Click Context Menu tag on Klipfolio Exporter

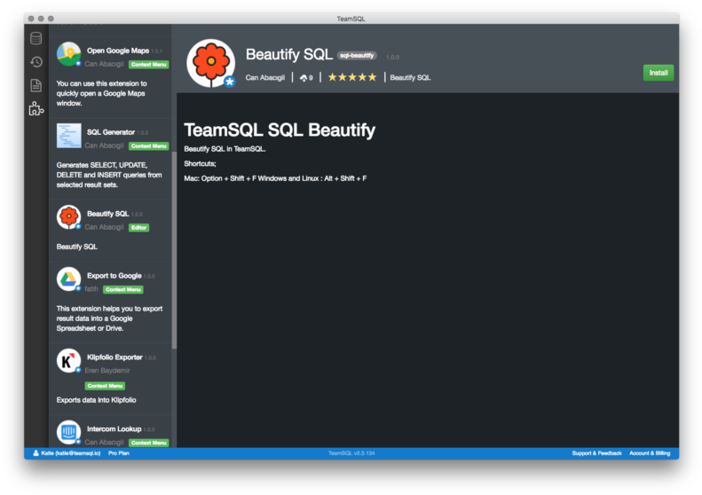tap(105, 386)
